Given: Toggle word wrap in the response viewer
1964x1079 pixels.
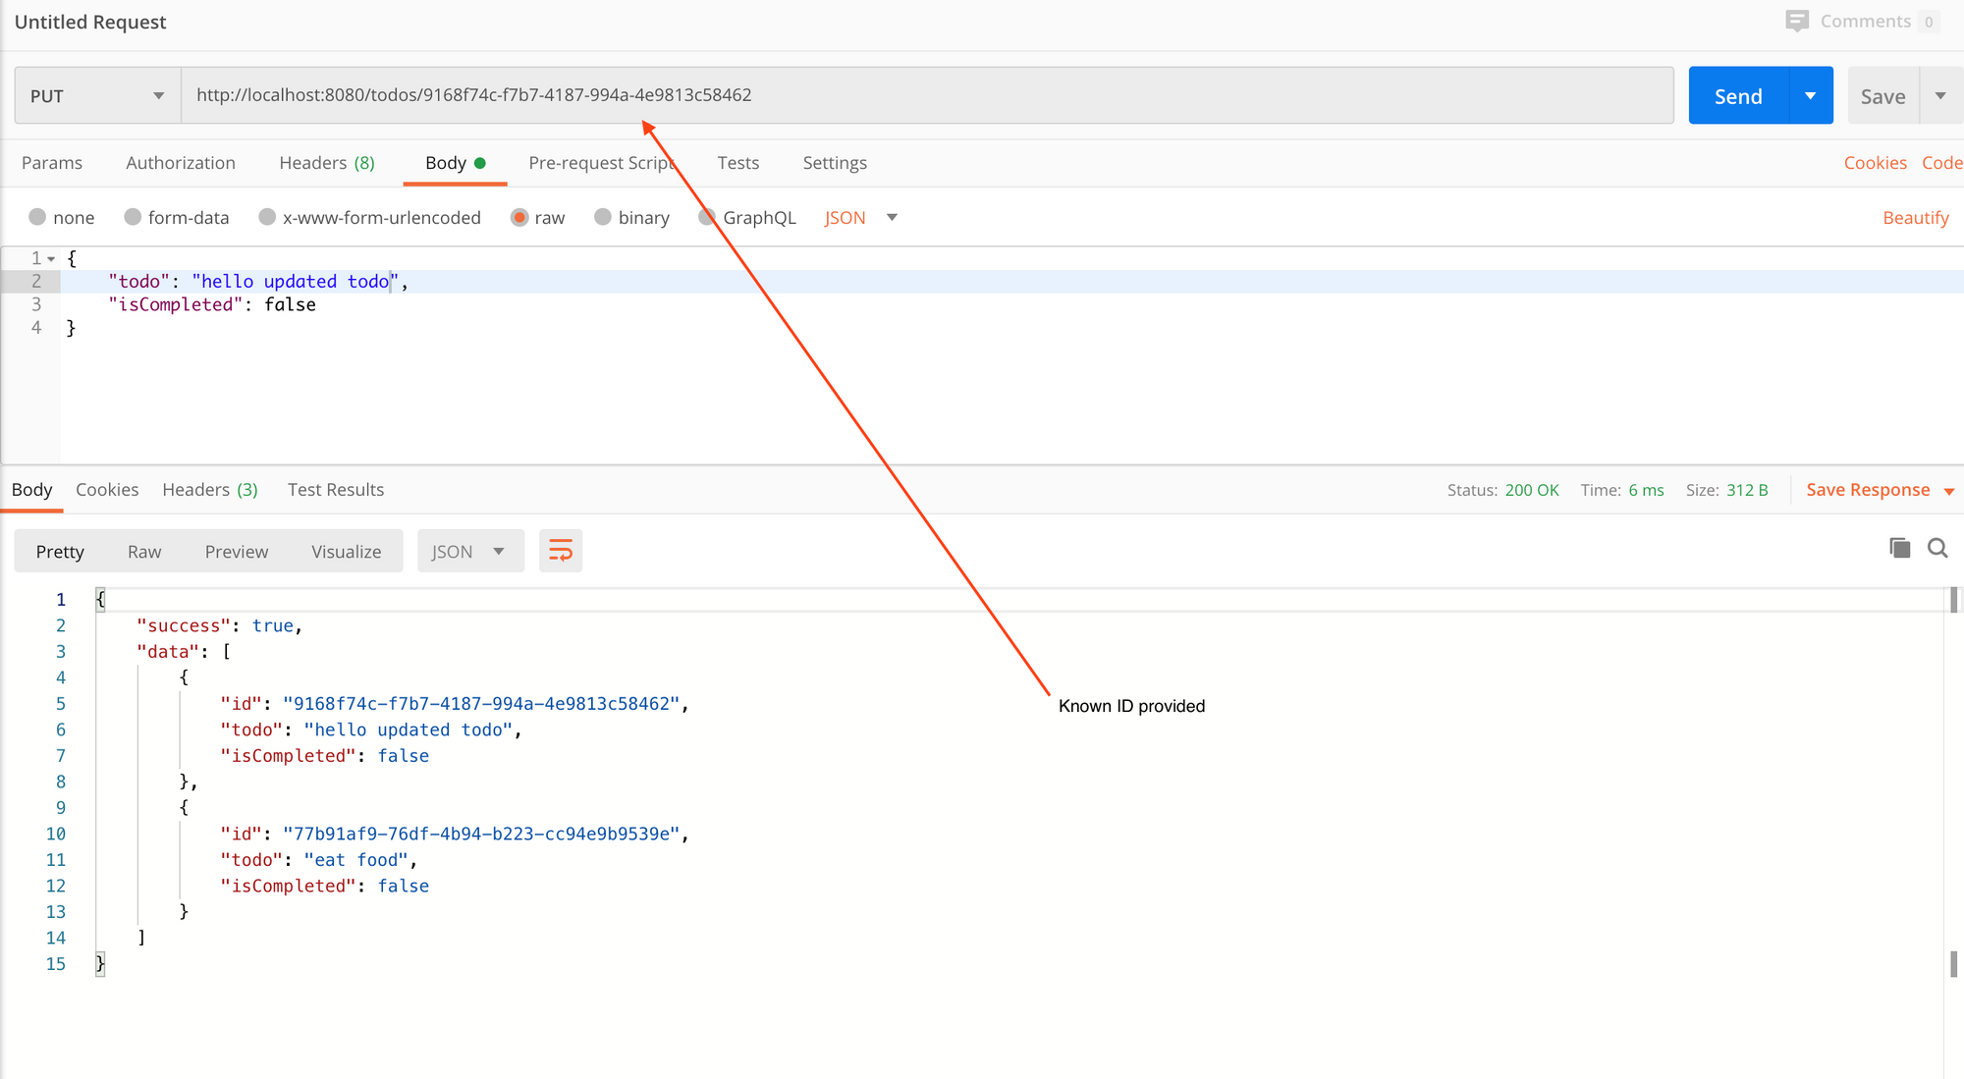Looking at the screenshot, I should point(561,551).
